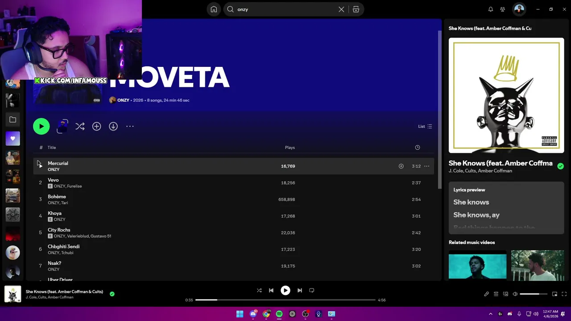Select the Nsak? track title
Viewport: 571px width, 321px height.
(x=54, y=263)
